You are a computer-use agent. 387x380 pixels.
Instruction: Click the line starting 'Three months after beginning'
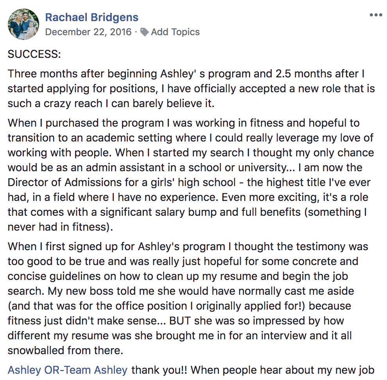point(186,74)
